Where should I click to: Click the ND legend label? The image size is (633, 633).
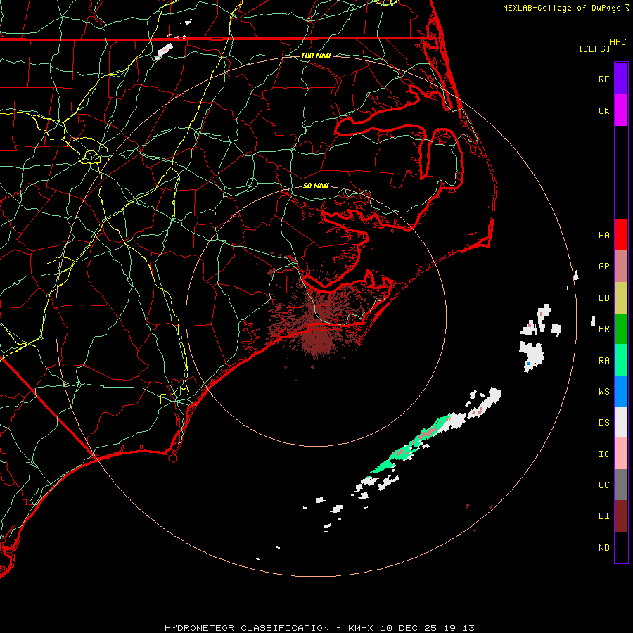[x=603, y=548]
